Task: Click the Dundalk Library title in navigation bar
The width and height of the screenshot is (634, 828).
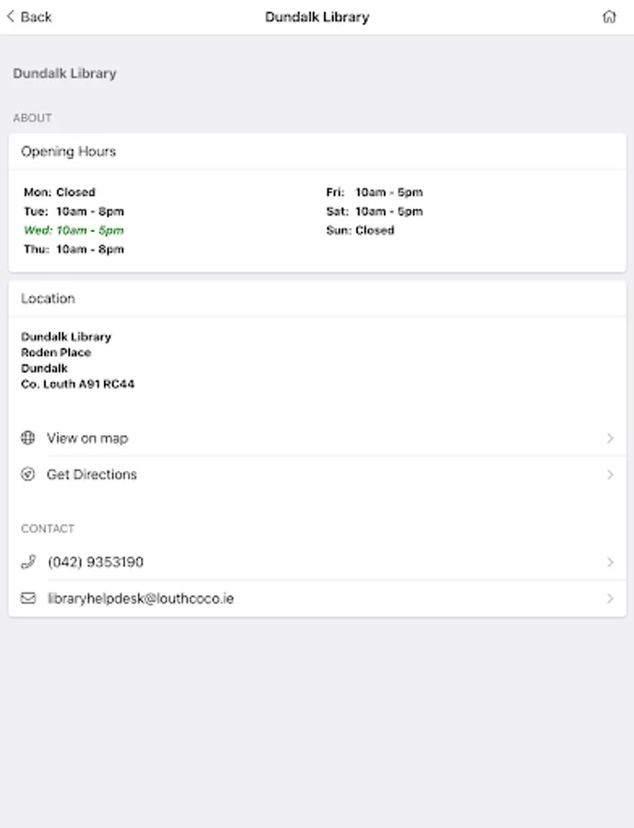Action: (x=317, y=17)
